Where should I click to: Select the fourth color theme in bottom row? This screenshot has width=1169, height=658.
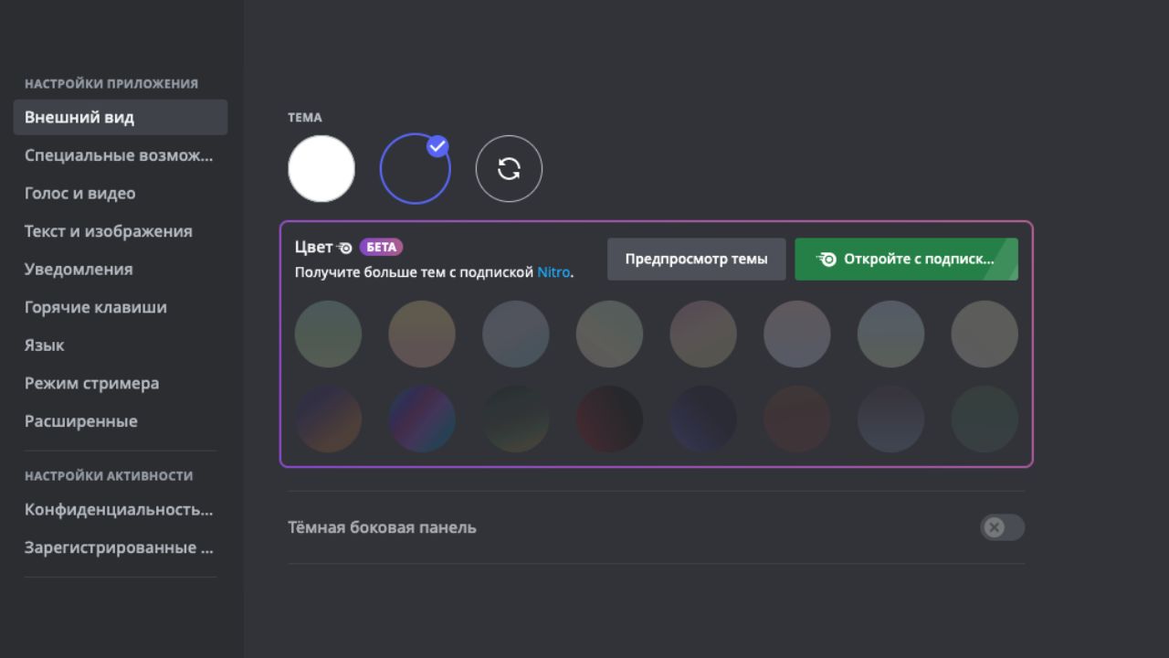coord(609,419)
